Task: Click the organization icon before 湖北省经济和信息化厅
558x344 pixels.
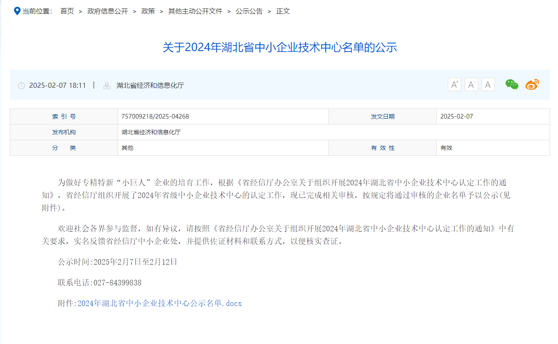Action: (106, 85)
